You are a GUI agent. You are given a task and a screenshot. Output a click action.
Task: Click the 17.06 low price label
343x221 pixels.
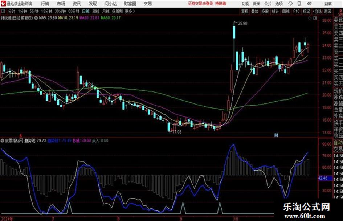pos(177,132)
